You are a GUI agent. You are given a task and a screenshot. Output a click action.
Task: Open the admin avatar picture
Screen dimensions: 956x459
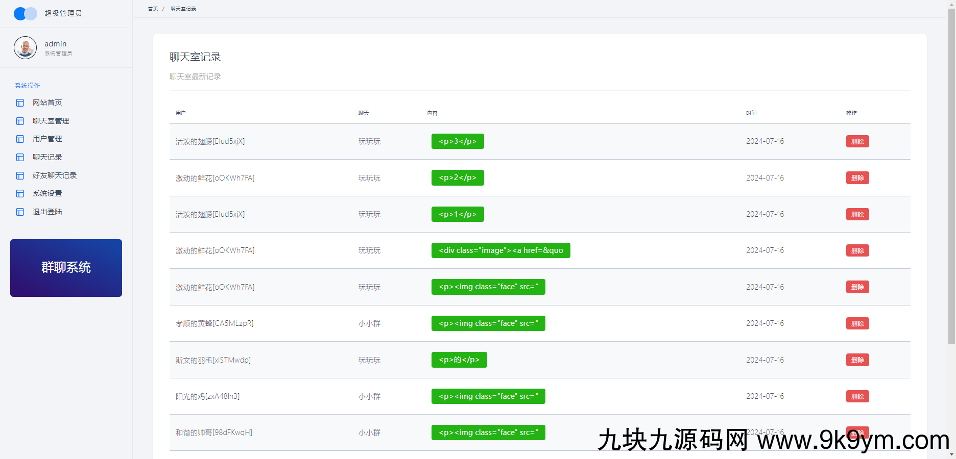point(25,48)
